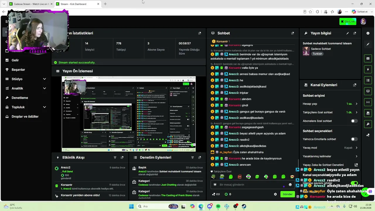Open the info icon in right toolbar
Image resolution: width=375 pixels, height=211 pixels.
click(x=368, y=33)
